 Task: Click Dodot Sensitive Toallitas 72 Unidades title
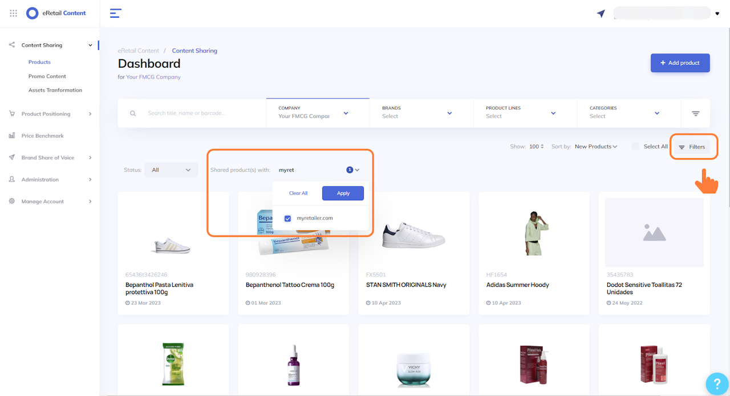[644, 288]
